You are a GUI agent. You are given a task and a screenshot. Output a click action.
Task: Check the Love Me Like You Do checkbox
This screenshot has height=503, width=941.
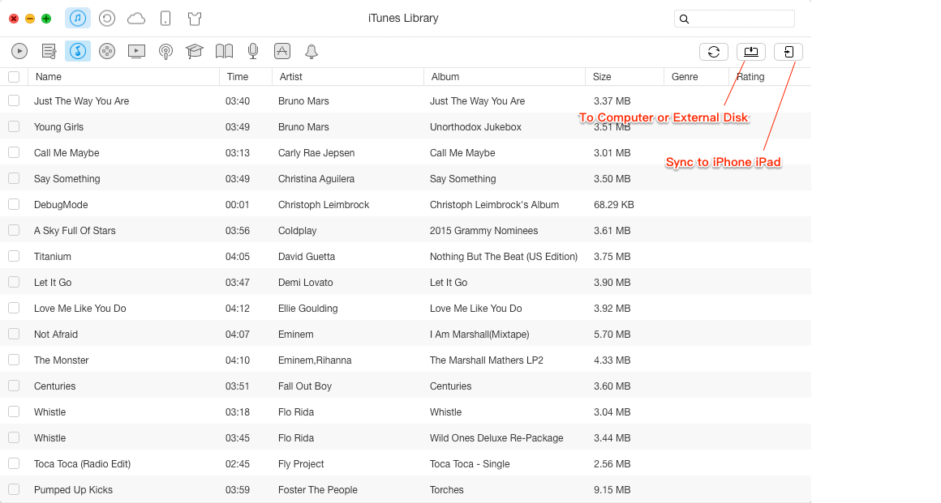(x=14, y=308)
